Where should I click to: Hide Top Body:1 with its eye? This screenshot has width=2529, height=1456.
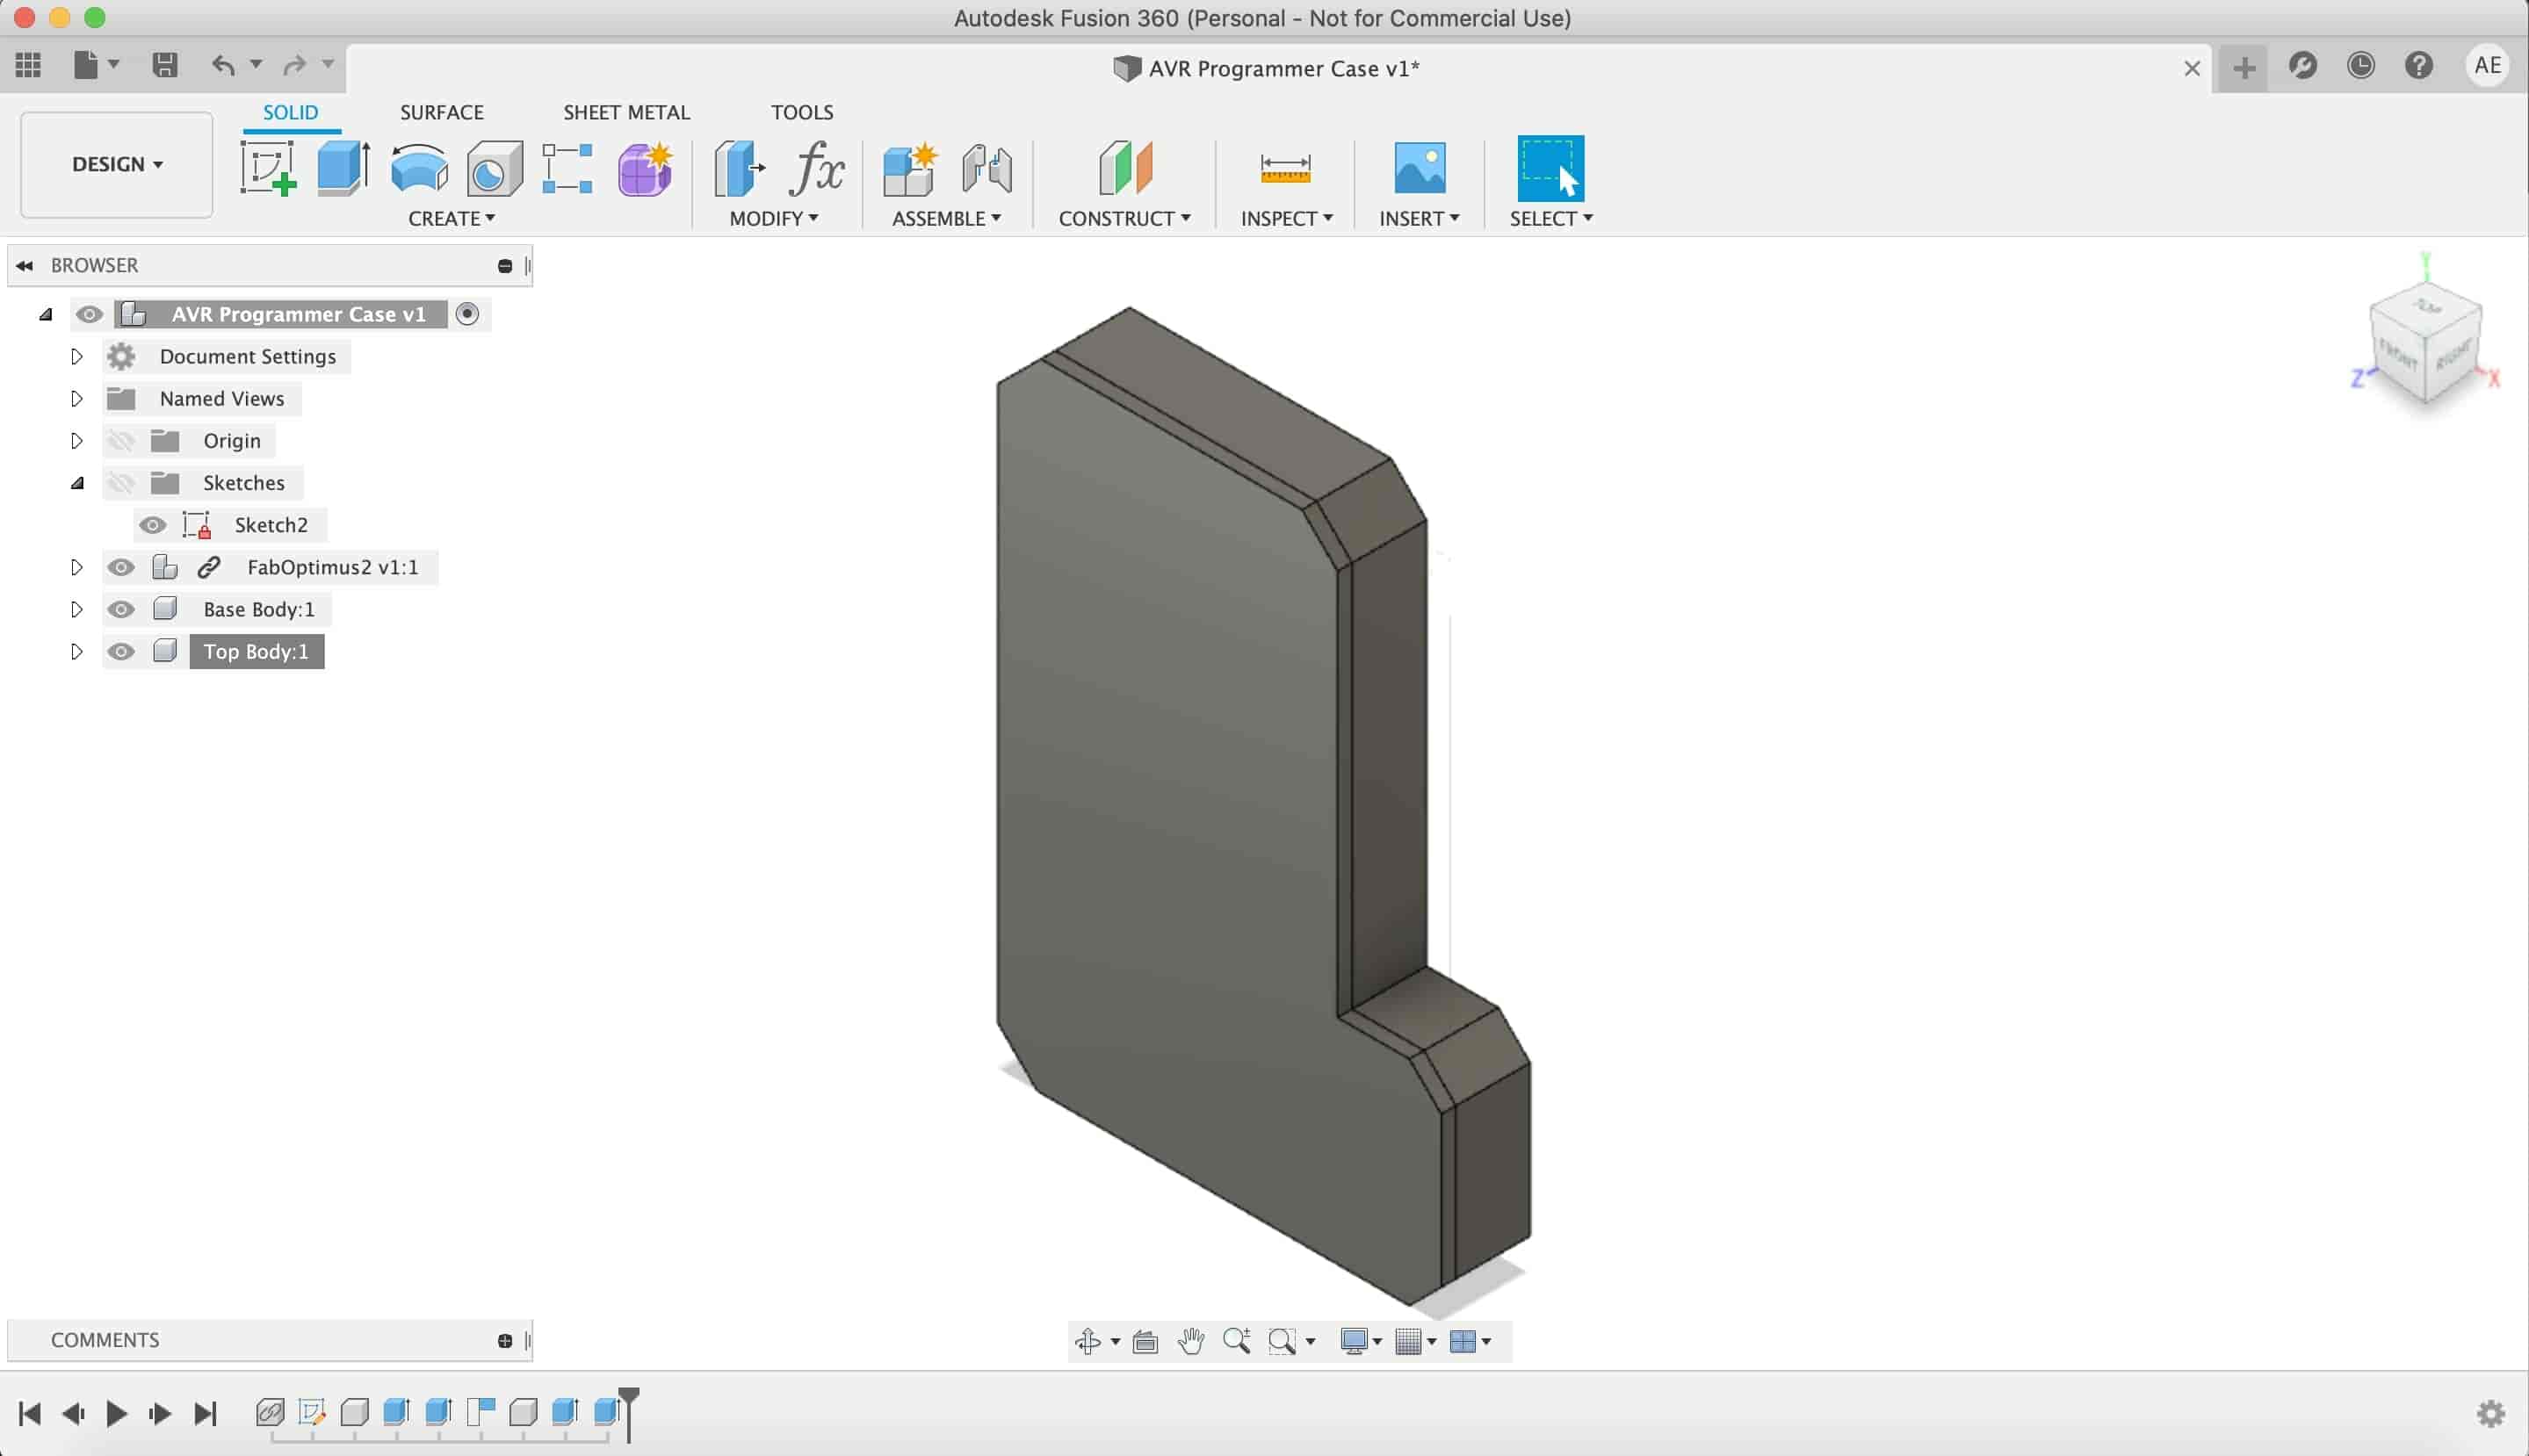(121, 651)
